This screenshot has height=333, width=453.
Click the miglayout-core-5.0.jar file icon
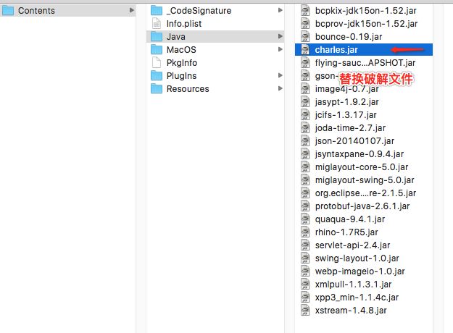pyautogui.click(x=305, y=166)
